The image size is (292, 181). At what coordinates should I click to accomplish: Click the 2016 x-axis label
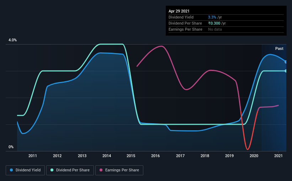click(155, 156)
